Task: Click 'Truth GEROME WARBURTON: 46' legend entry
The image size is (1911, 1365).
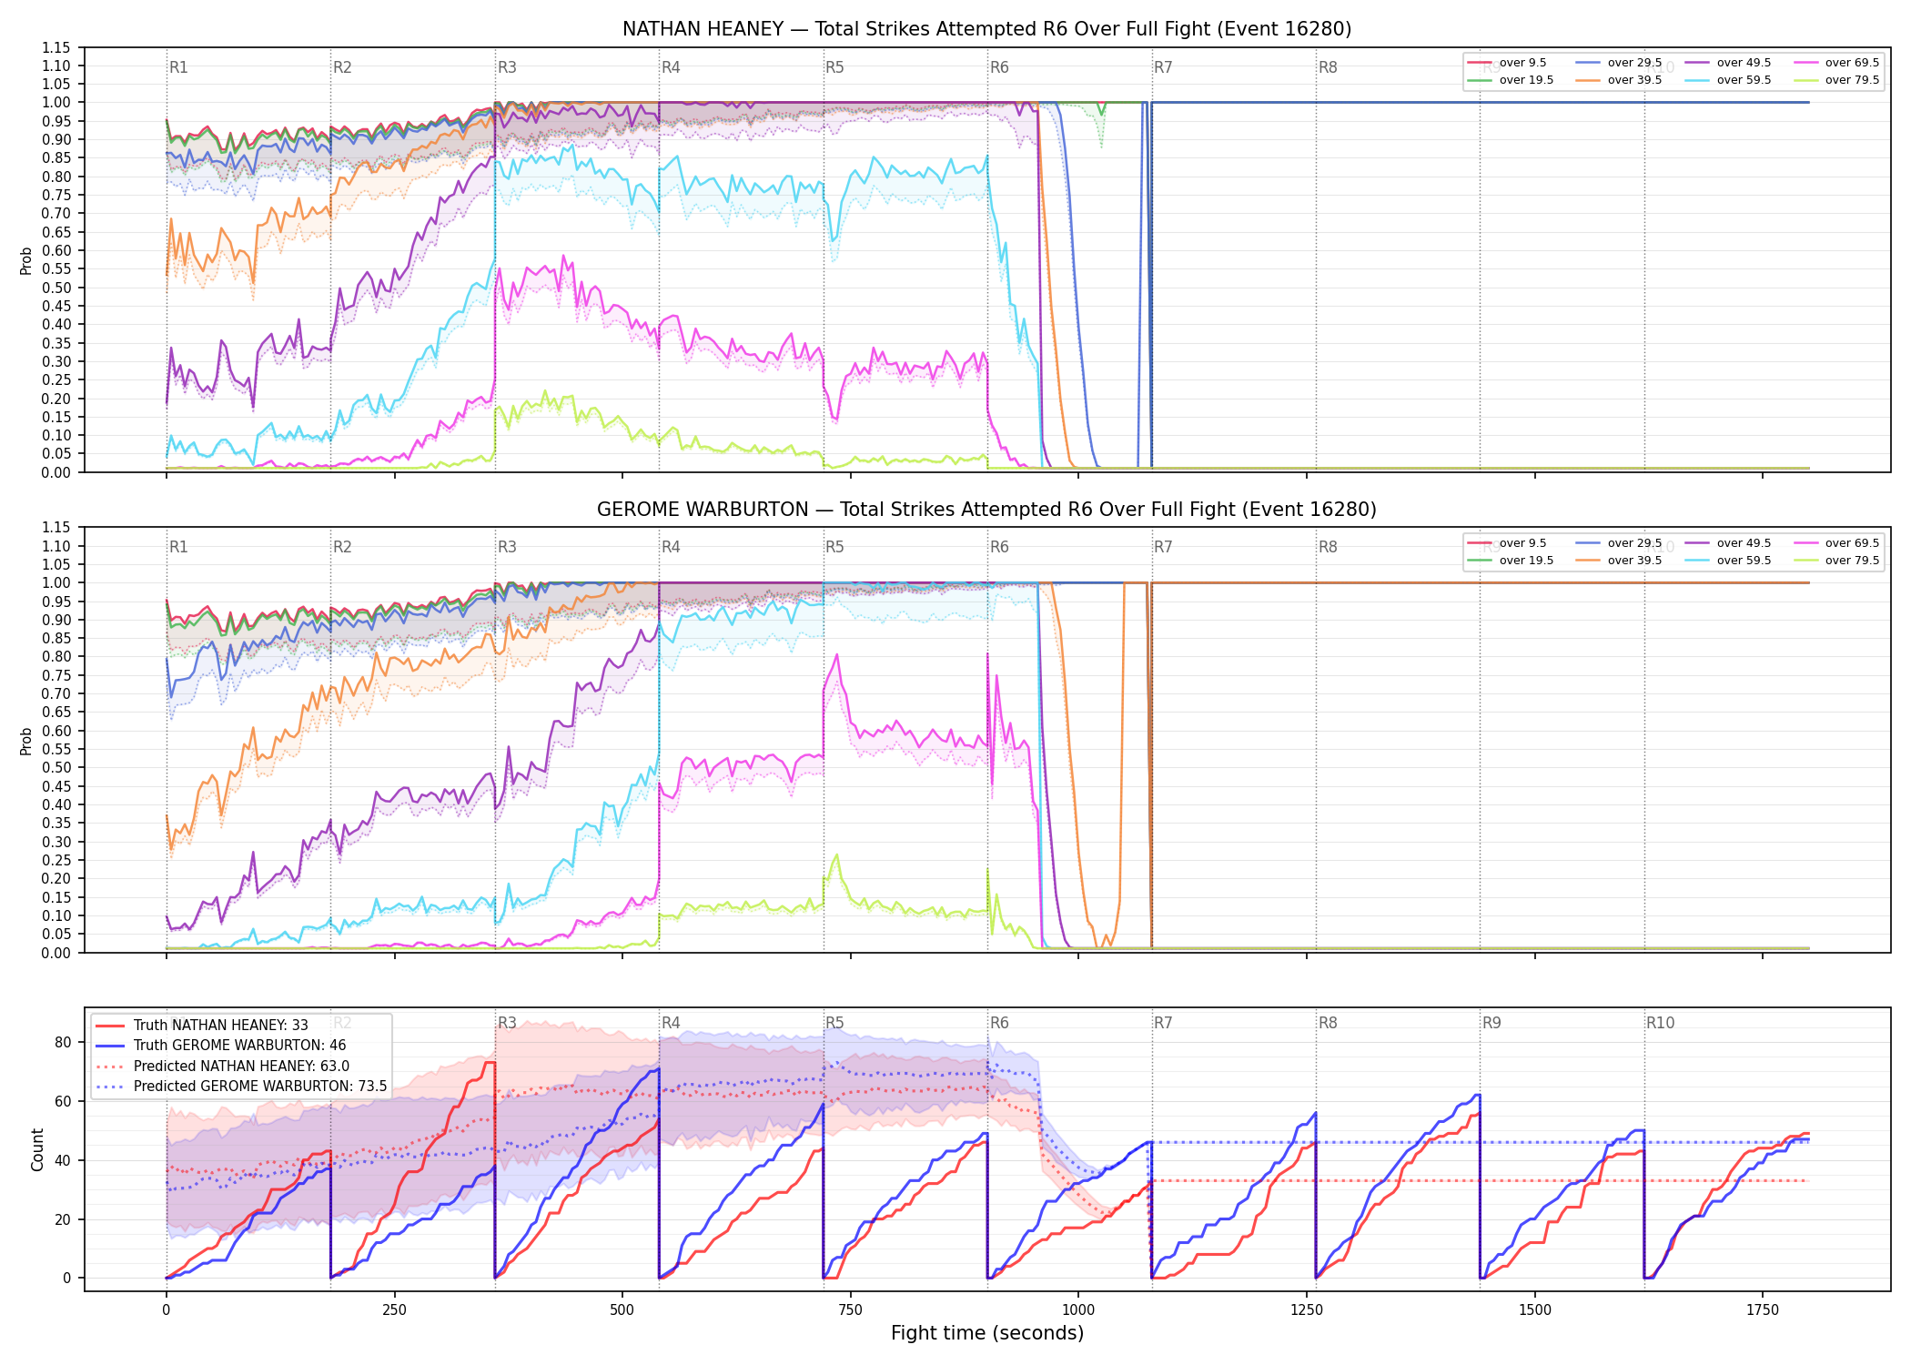Action: coord(221,1046)
